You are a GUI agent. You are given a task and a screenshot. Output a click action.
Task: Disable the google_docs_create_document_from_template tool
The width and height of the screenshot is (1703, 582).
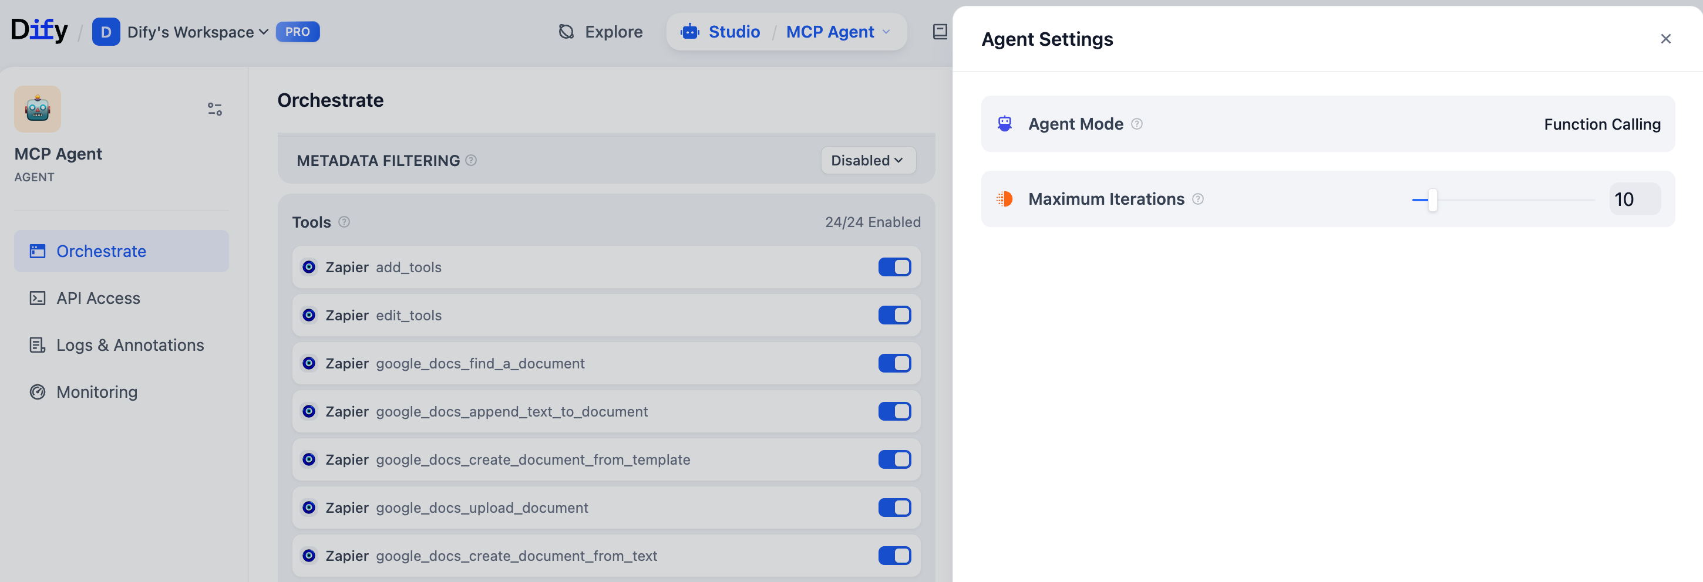point(894,459)
